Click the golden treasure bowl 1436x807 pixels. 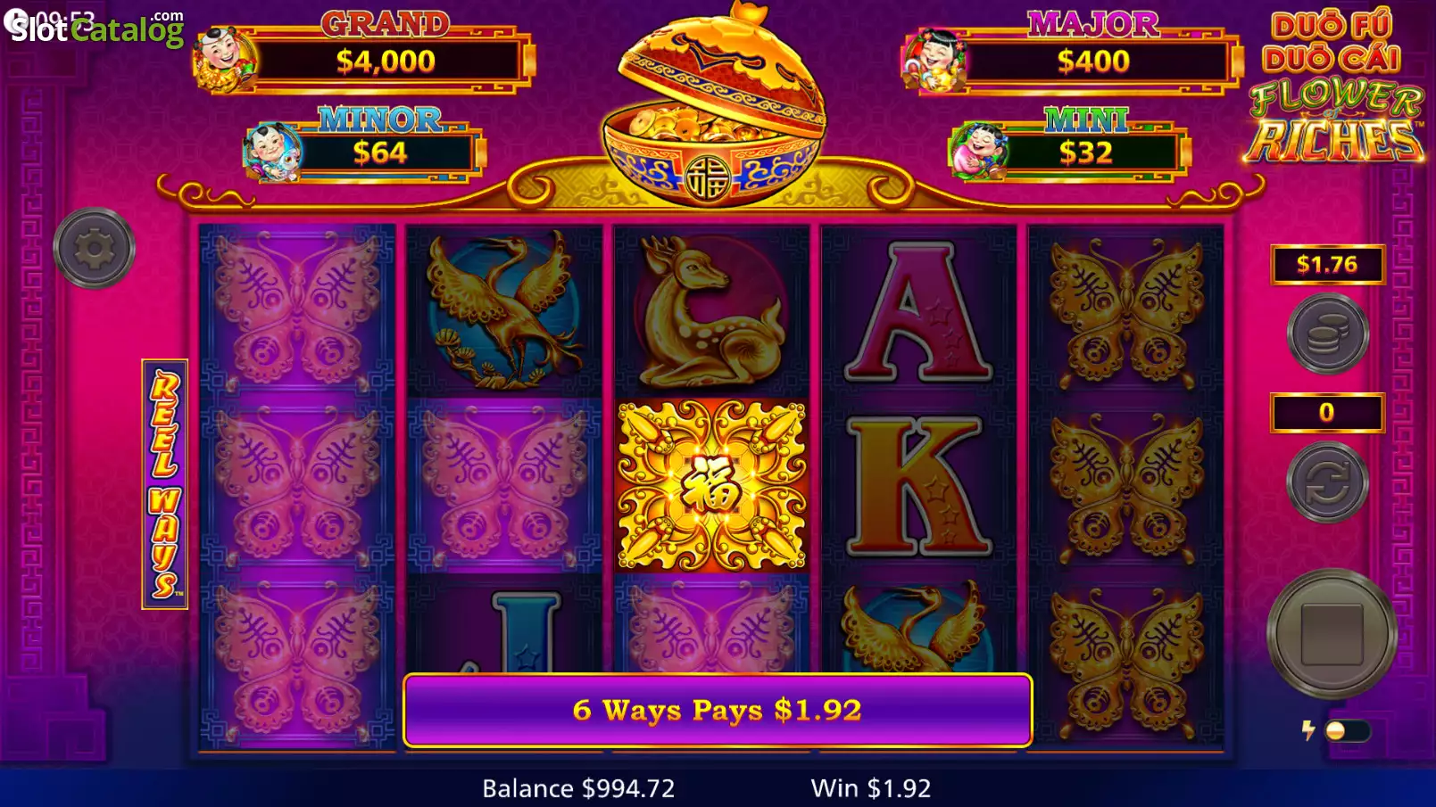click(x=714, y=105)
